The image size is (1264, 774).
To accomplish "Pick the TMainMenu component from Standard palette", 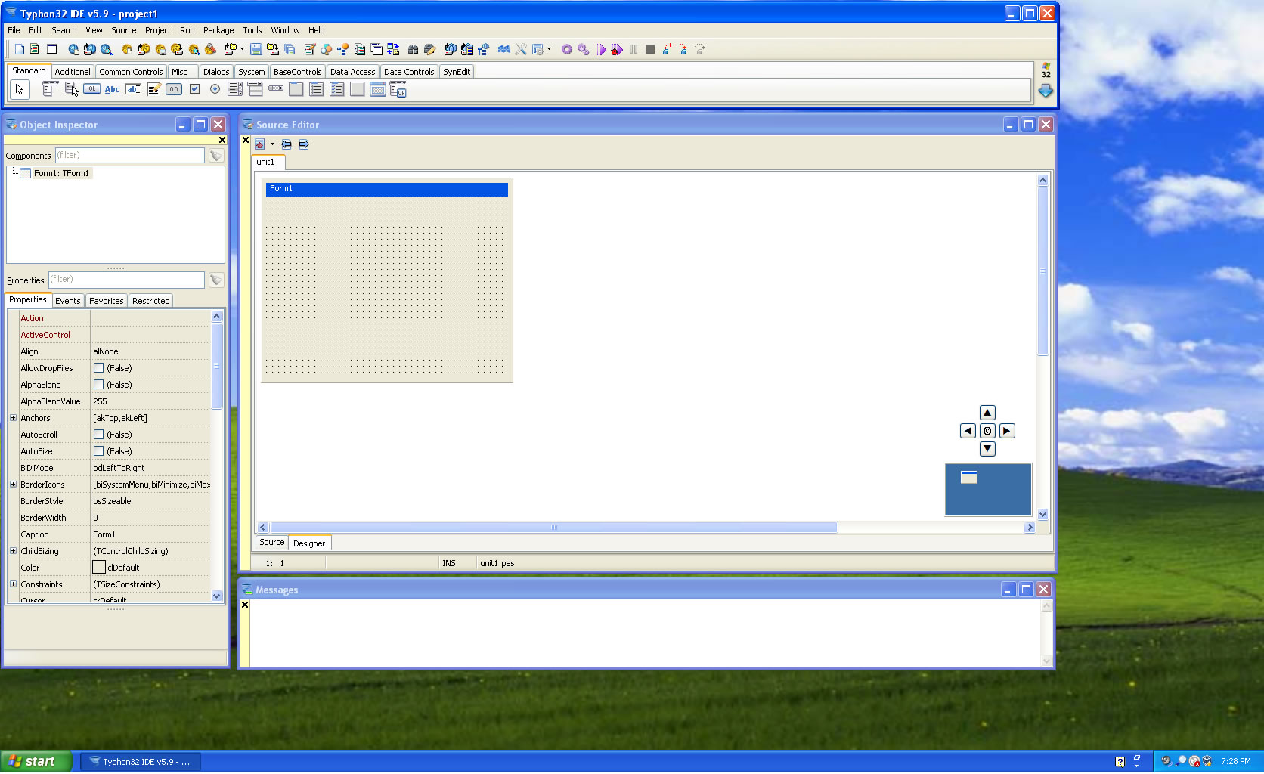I will [49, 89].
